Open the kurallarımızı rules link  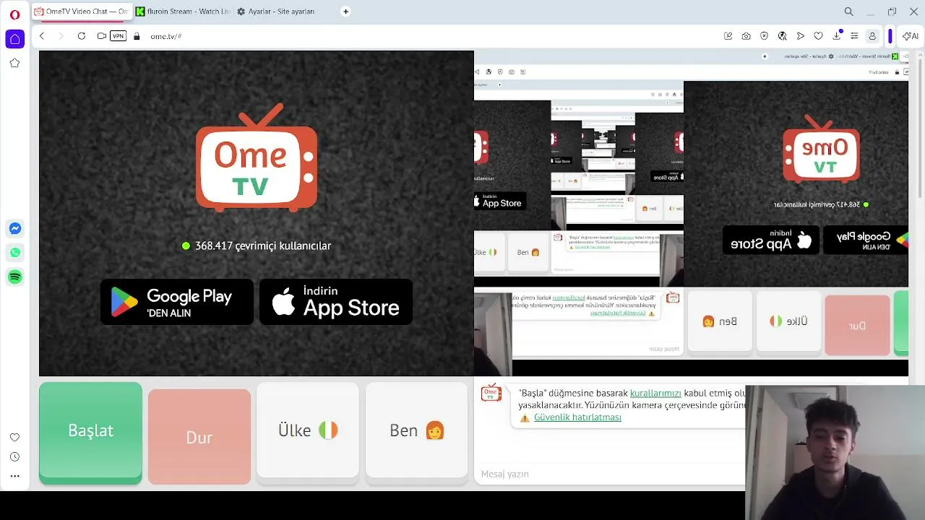click(655, 393)
